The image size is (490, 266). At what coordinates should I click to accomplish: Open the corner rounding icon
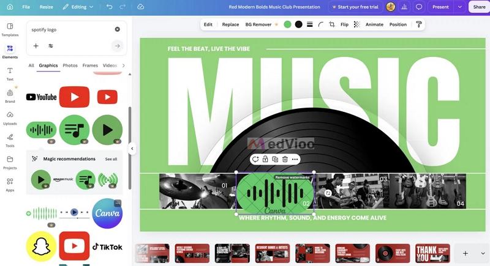pos(320,24)
